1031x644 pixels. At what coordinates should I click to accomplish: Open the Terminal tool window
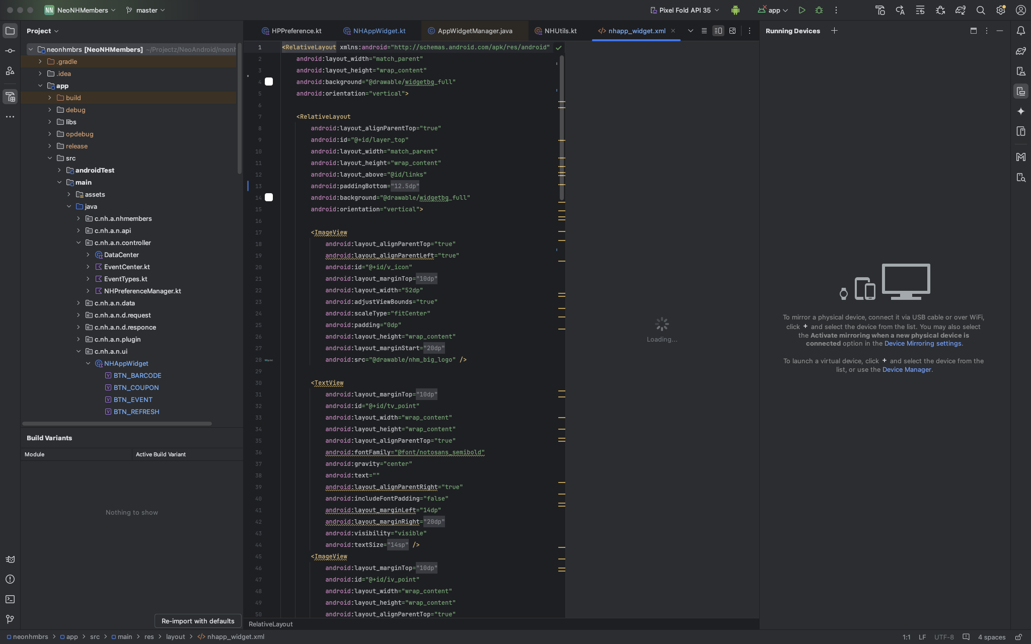point(10,599)
